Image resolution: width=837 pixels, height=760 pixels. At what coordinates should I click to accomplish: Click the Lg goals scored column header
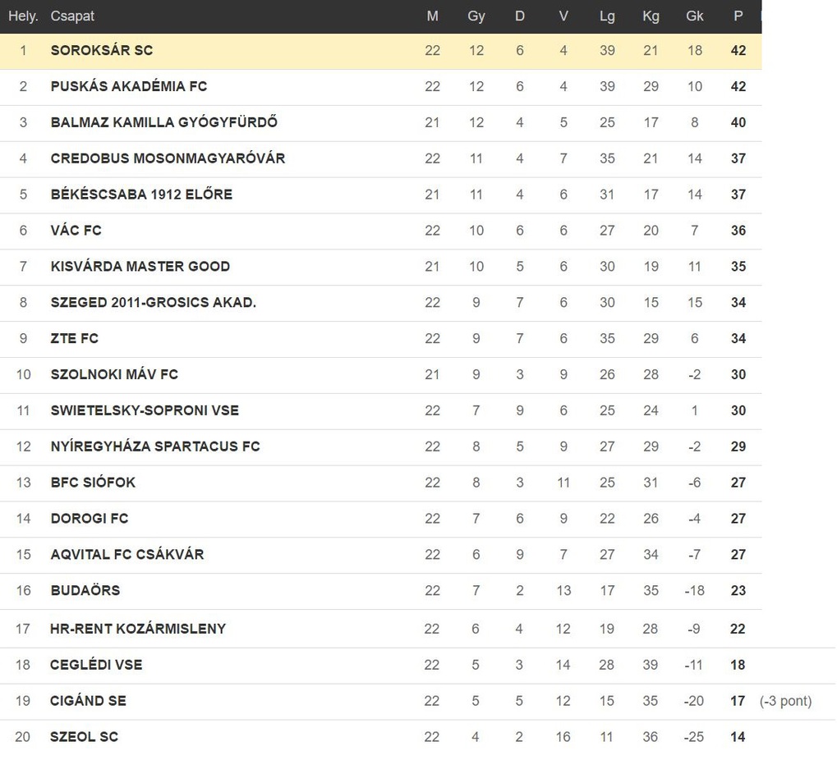607,16
